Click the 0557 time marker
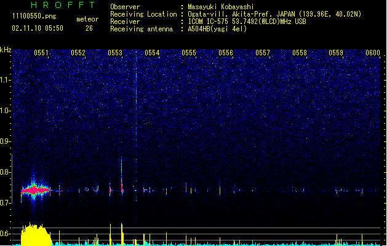 (x=263, y=53)
